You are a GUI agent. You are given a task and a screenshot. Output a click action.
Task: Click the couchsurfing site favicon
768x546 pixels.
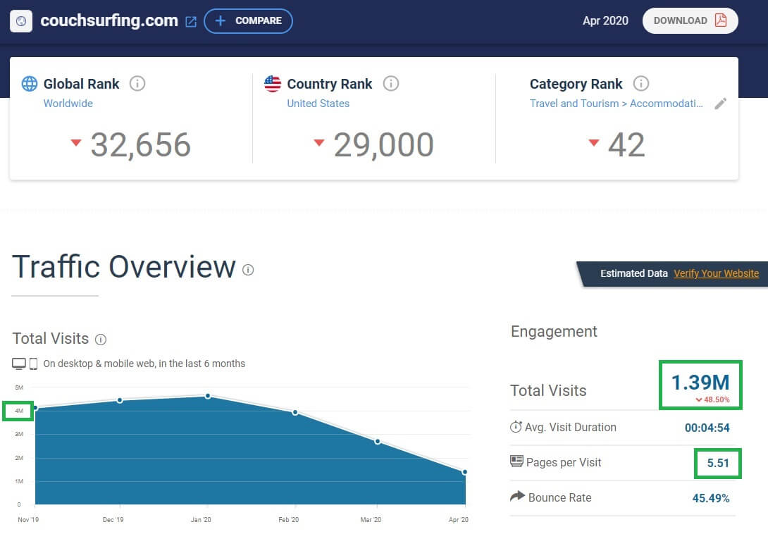tap(21, 21)
